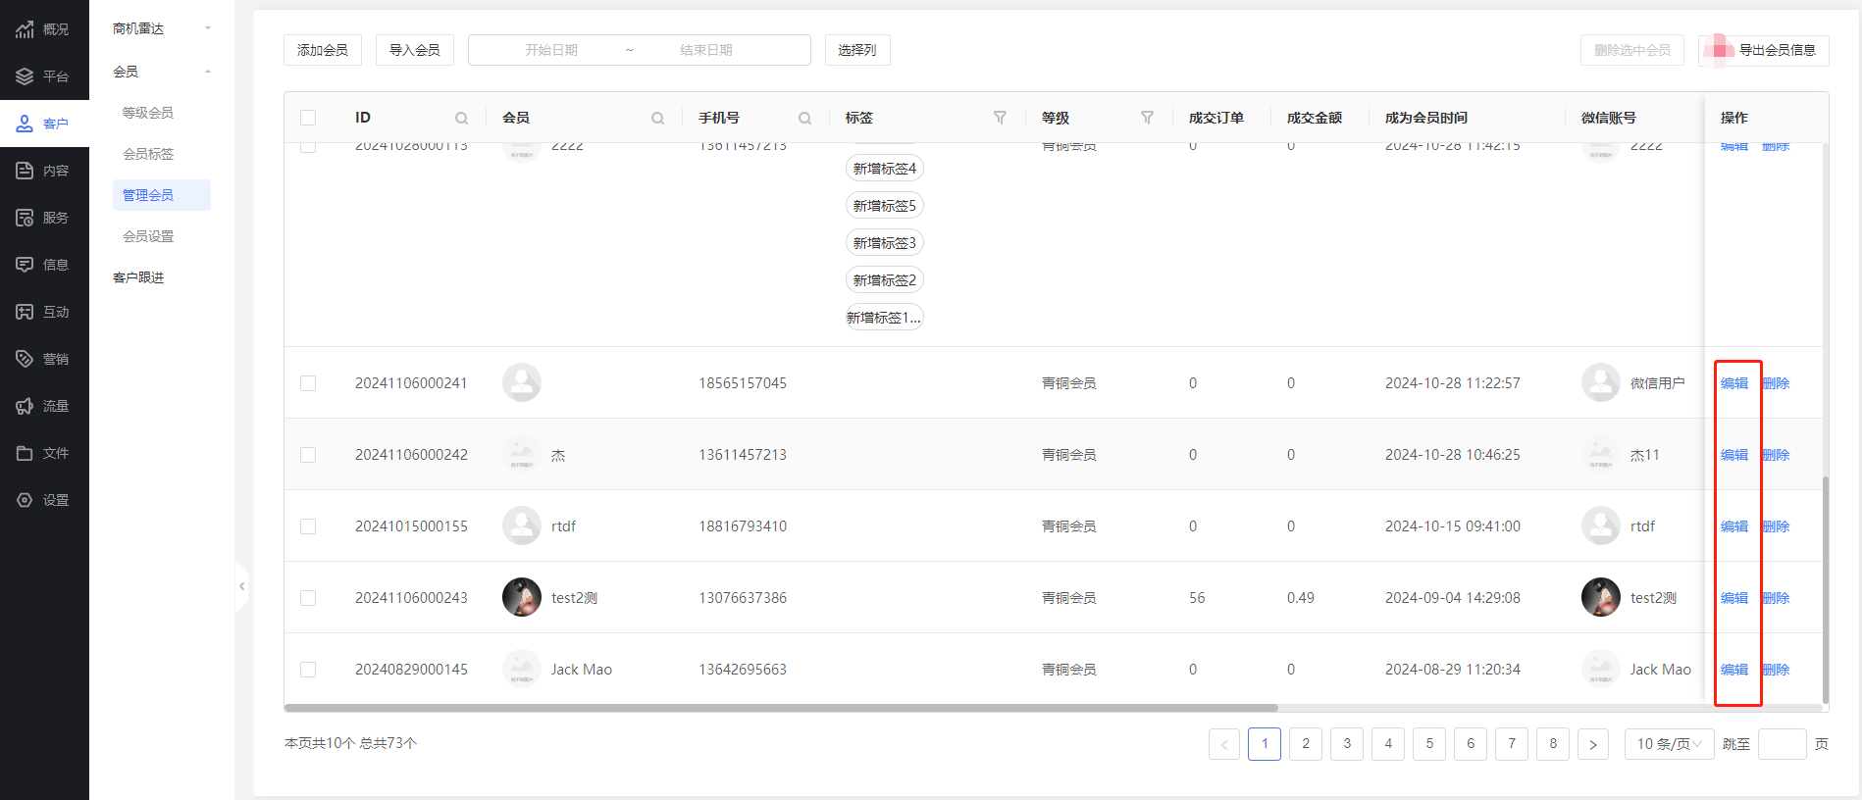The image size is (1862, 800).
Task: Open the 客户跟进 menu item
Action: [138, 277]
